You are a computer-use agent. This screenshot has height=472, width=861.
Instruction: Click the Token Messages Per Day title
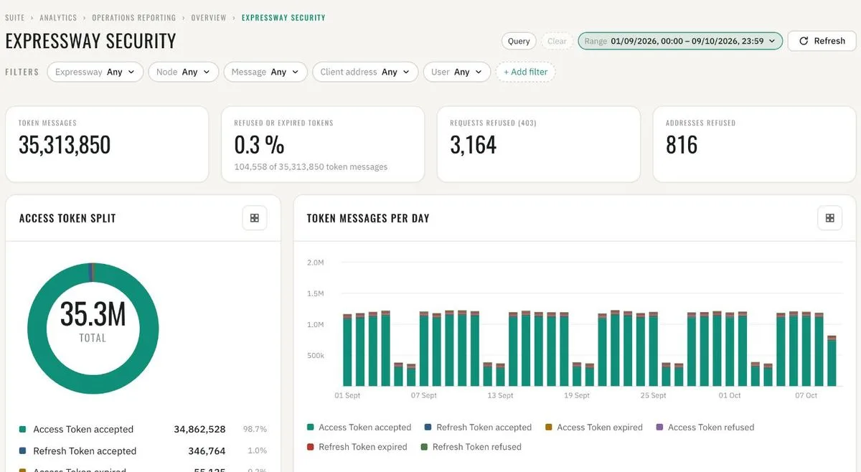pos(368,218)
